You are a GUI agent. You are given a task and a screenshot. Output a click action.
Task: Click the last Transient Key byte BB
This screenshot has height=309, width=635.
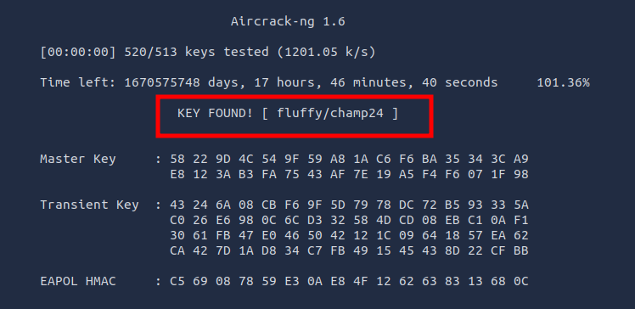point(520,250)
